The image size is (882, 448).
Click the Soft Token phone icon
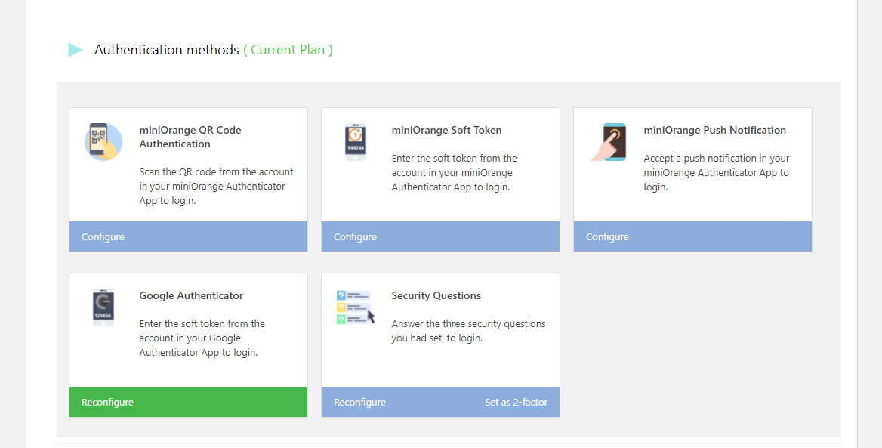(356, 142)
